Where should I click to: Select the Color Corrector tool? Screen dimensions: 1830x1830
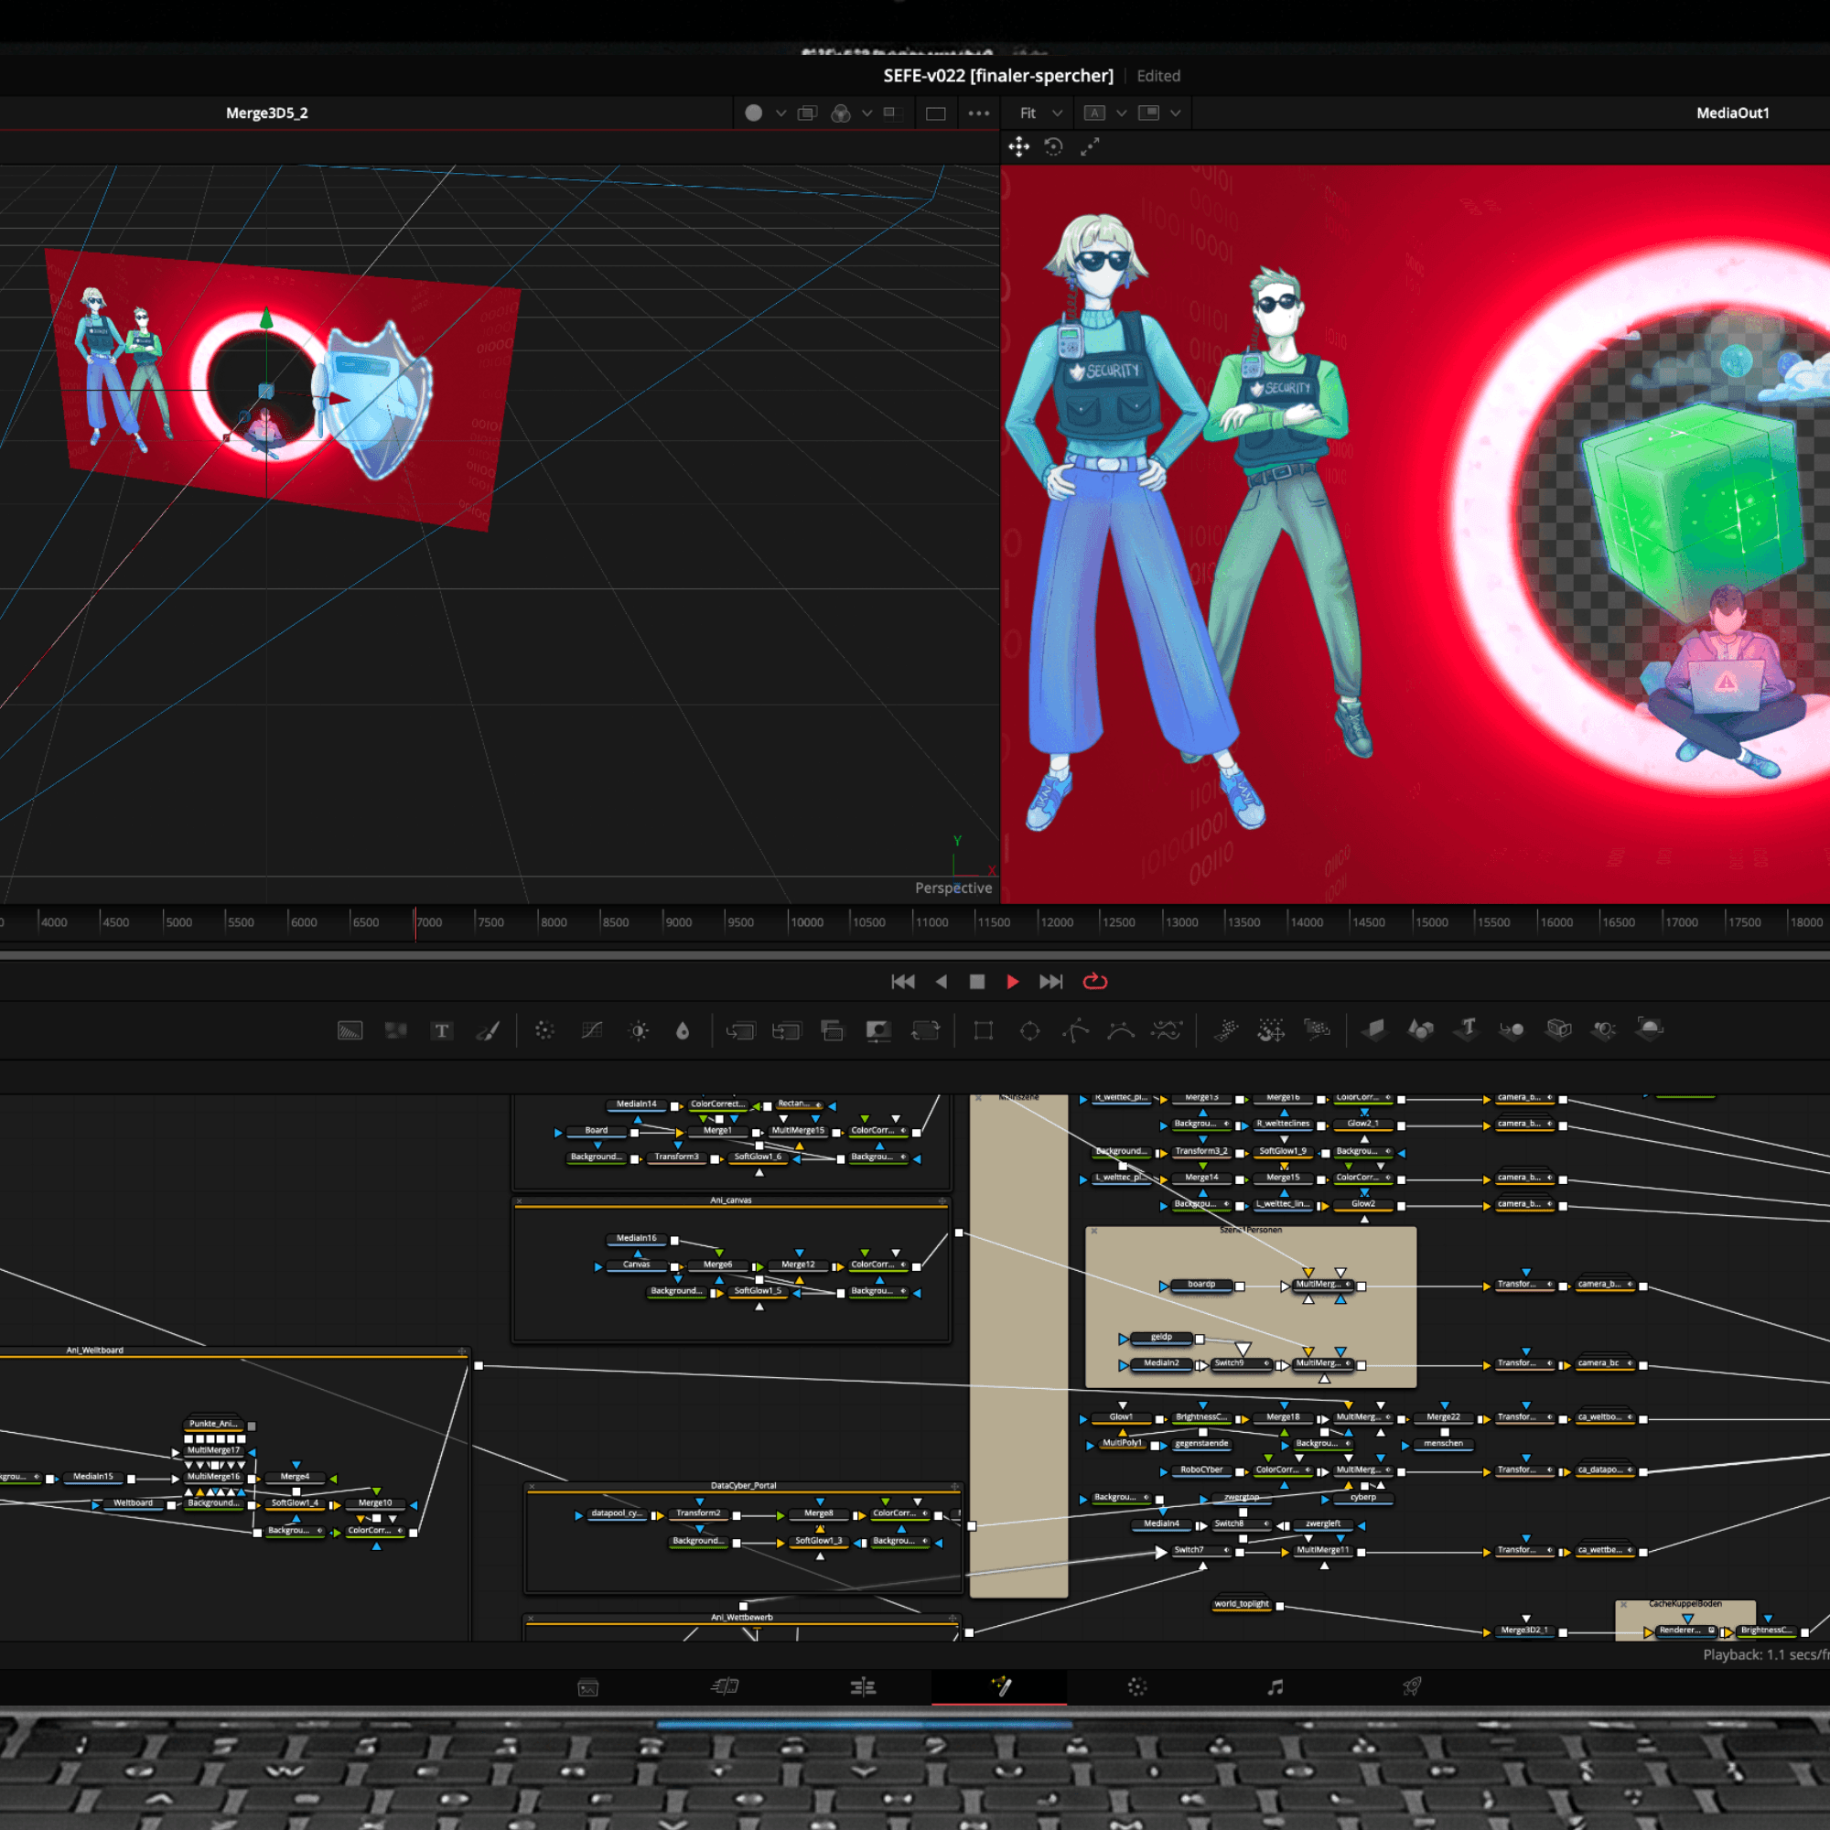click(544, 1030)
